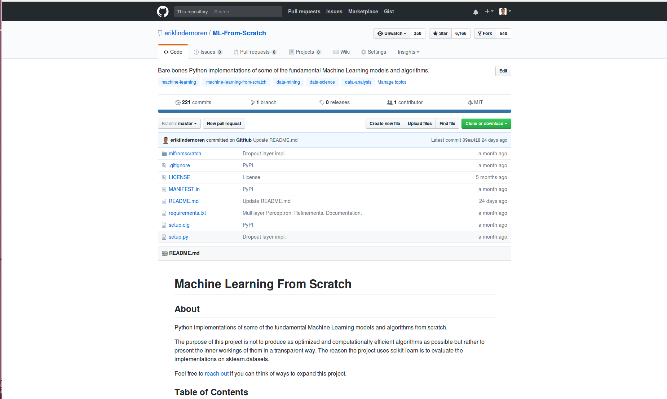The height and width of the screenshot is (399, 667).
Task: Click the GitHub octocat logo
Action: (x=163, y=12)
